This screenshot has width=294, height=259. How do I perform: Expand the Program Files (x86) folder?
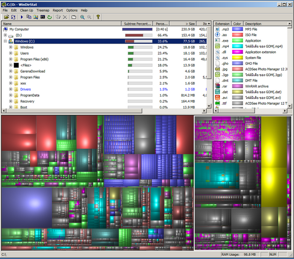pyautogui.click(x=10, y=59)
